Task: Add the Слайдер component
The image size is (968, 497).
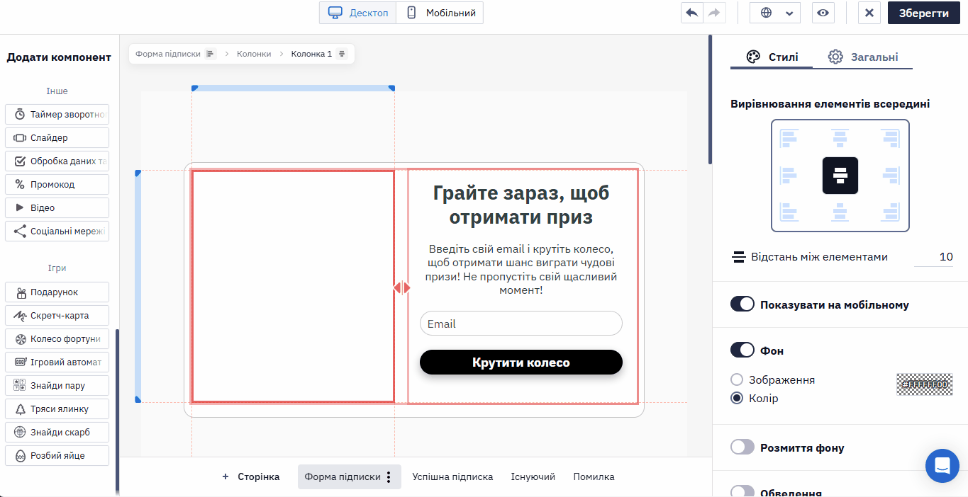Action: 57,137
